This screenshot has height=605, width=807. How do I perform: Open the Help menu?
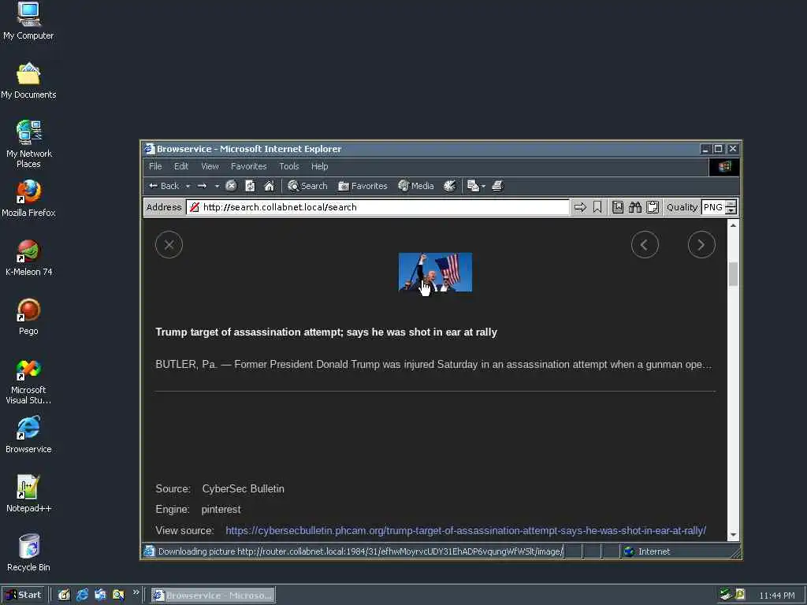[320, 166]
